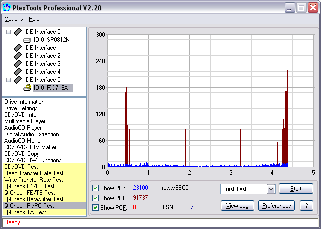Screen dimensions: 321x229
Task: Collapse the IDE Interface 0 tree node
Action: pos(8,32)
